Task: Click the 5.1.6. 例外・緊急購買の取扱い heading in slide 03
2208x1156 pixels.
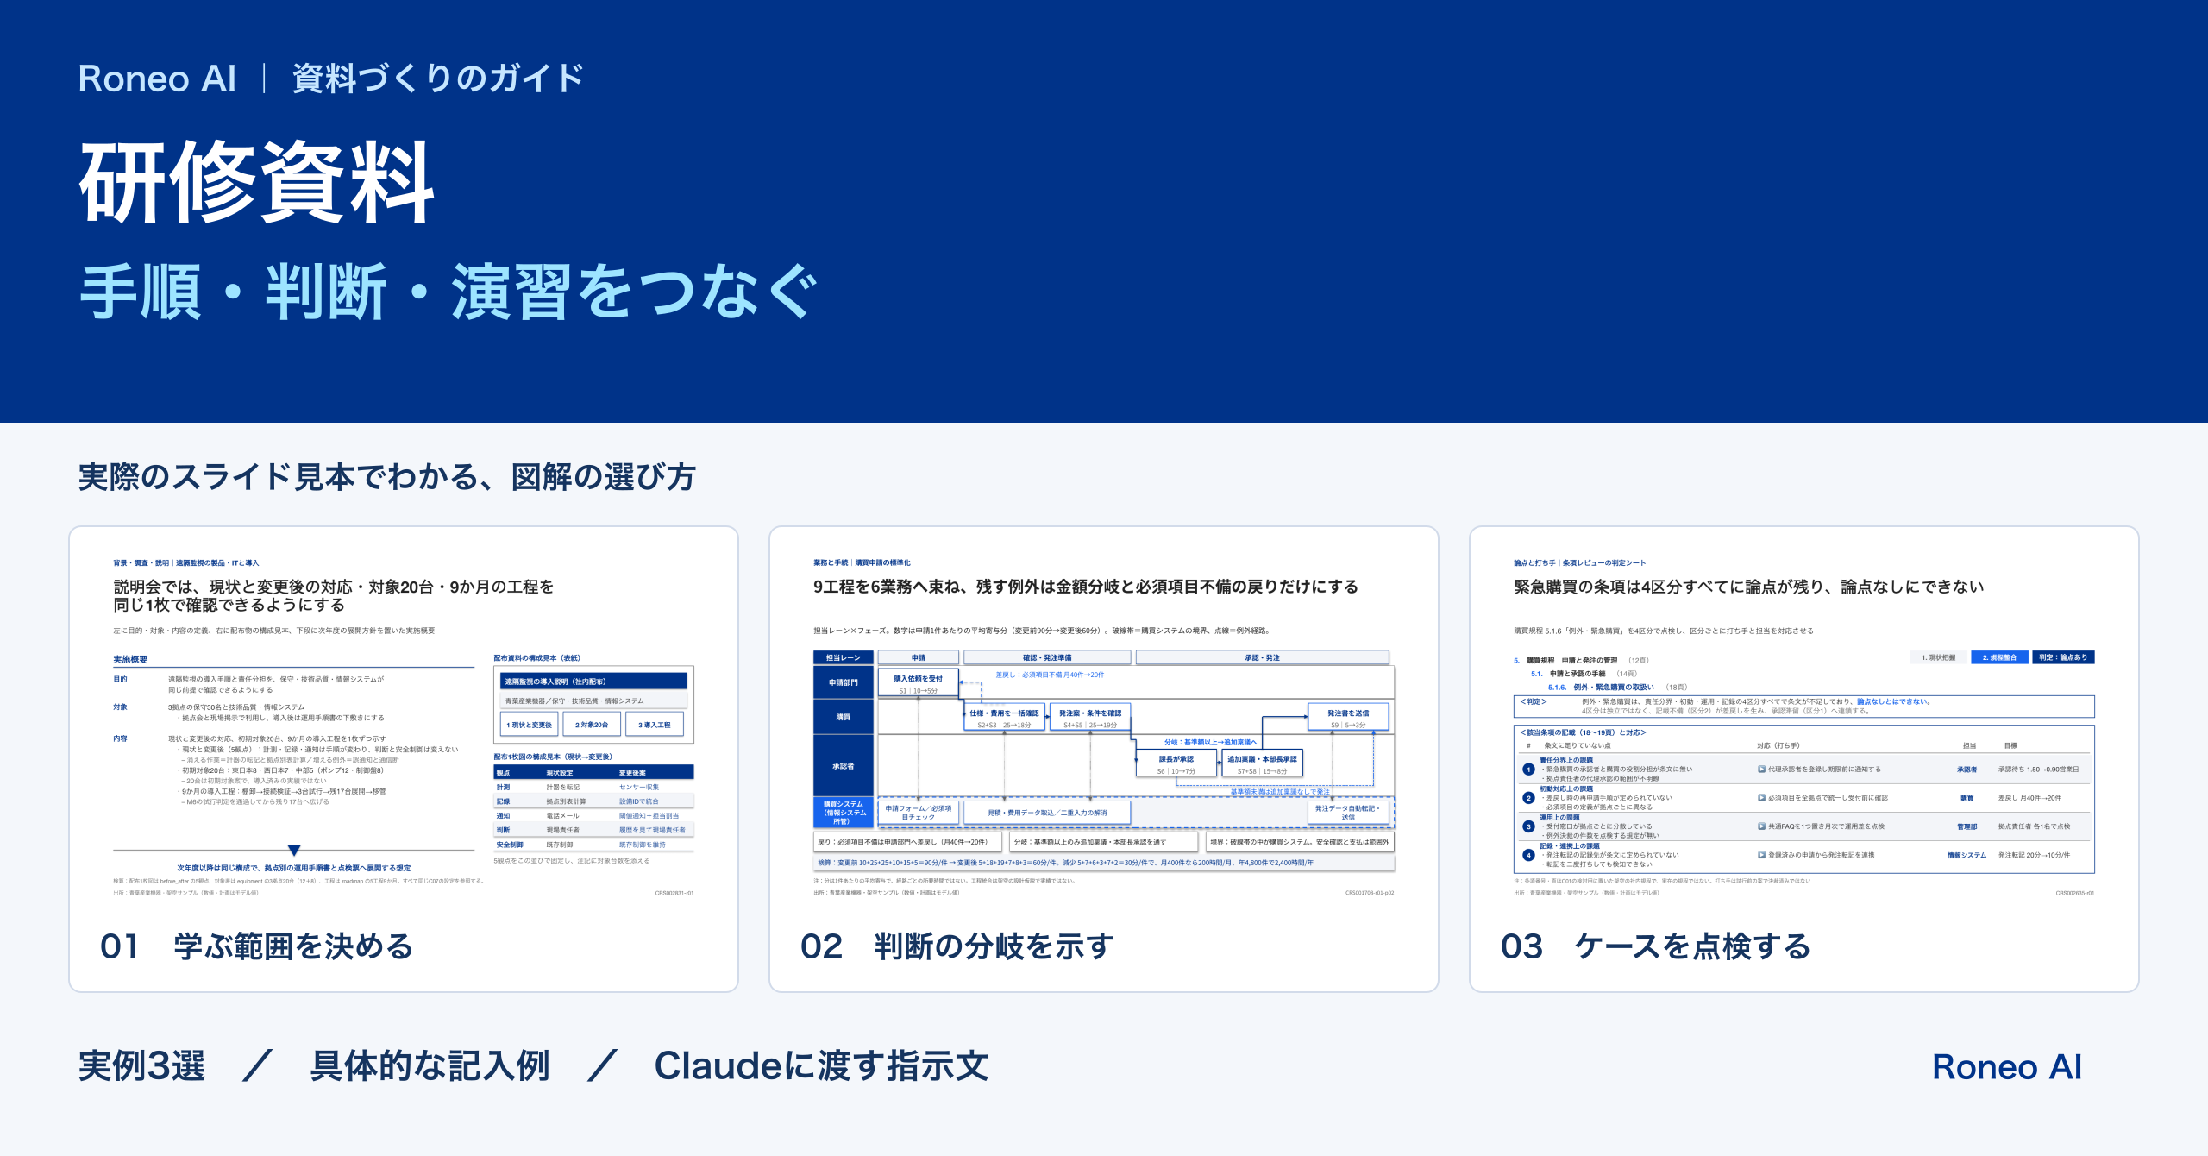Action: [x=1602, y=688]
